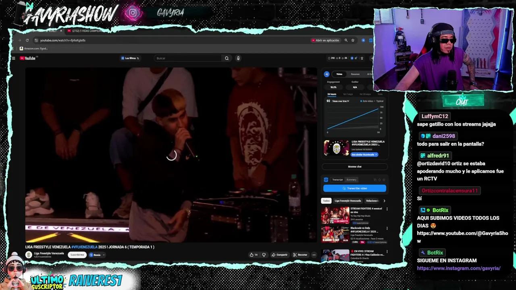
Task: Open the GavyriaShow YouTube link in chat
Action: click(x=462, y=237)
